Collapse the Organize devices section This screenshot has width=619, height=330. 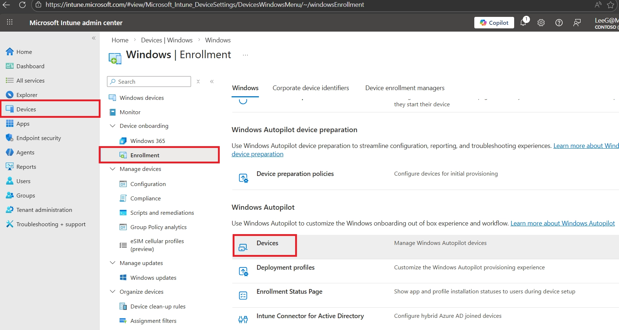point(113,292)
